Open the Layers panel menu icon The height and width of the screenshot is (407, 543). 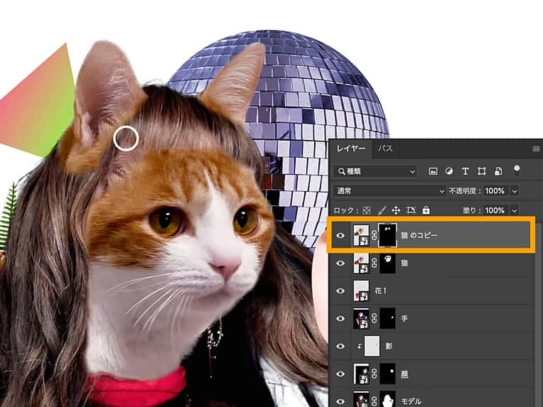[x=536, y=149]
